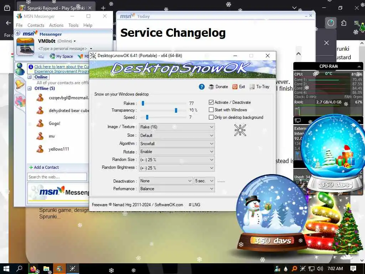Viewport: 365px width, 274px height.
Task: Click the Search the web field
Action: (57, 177)
